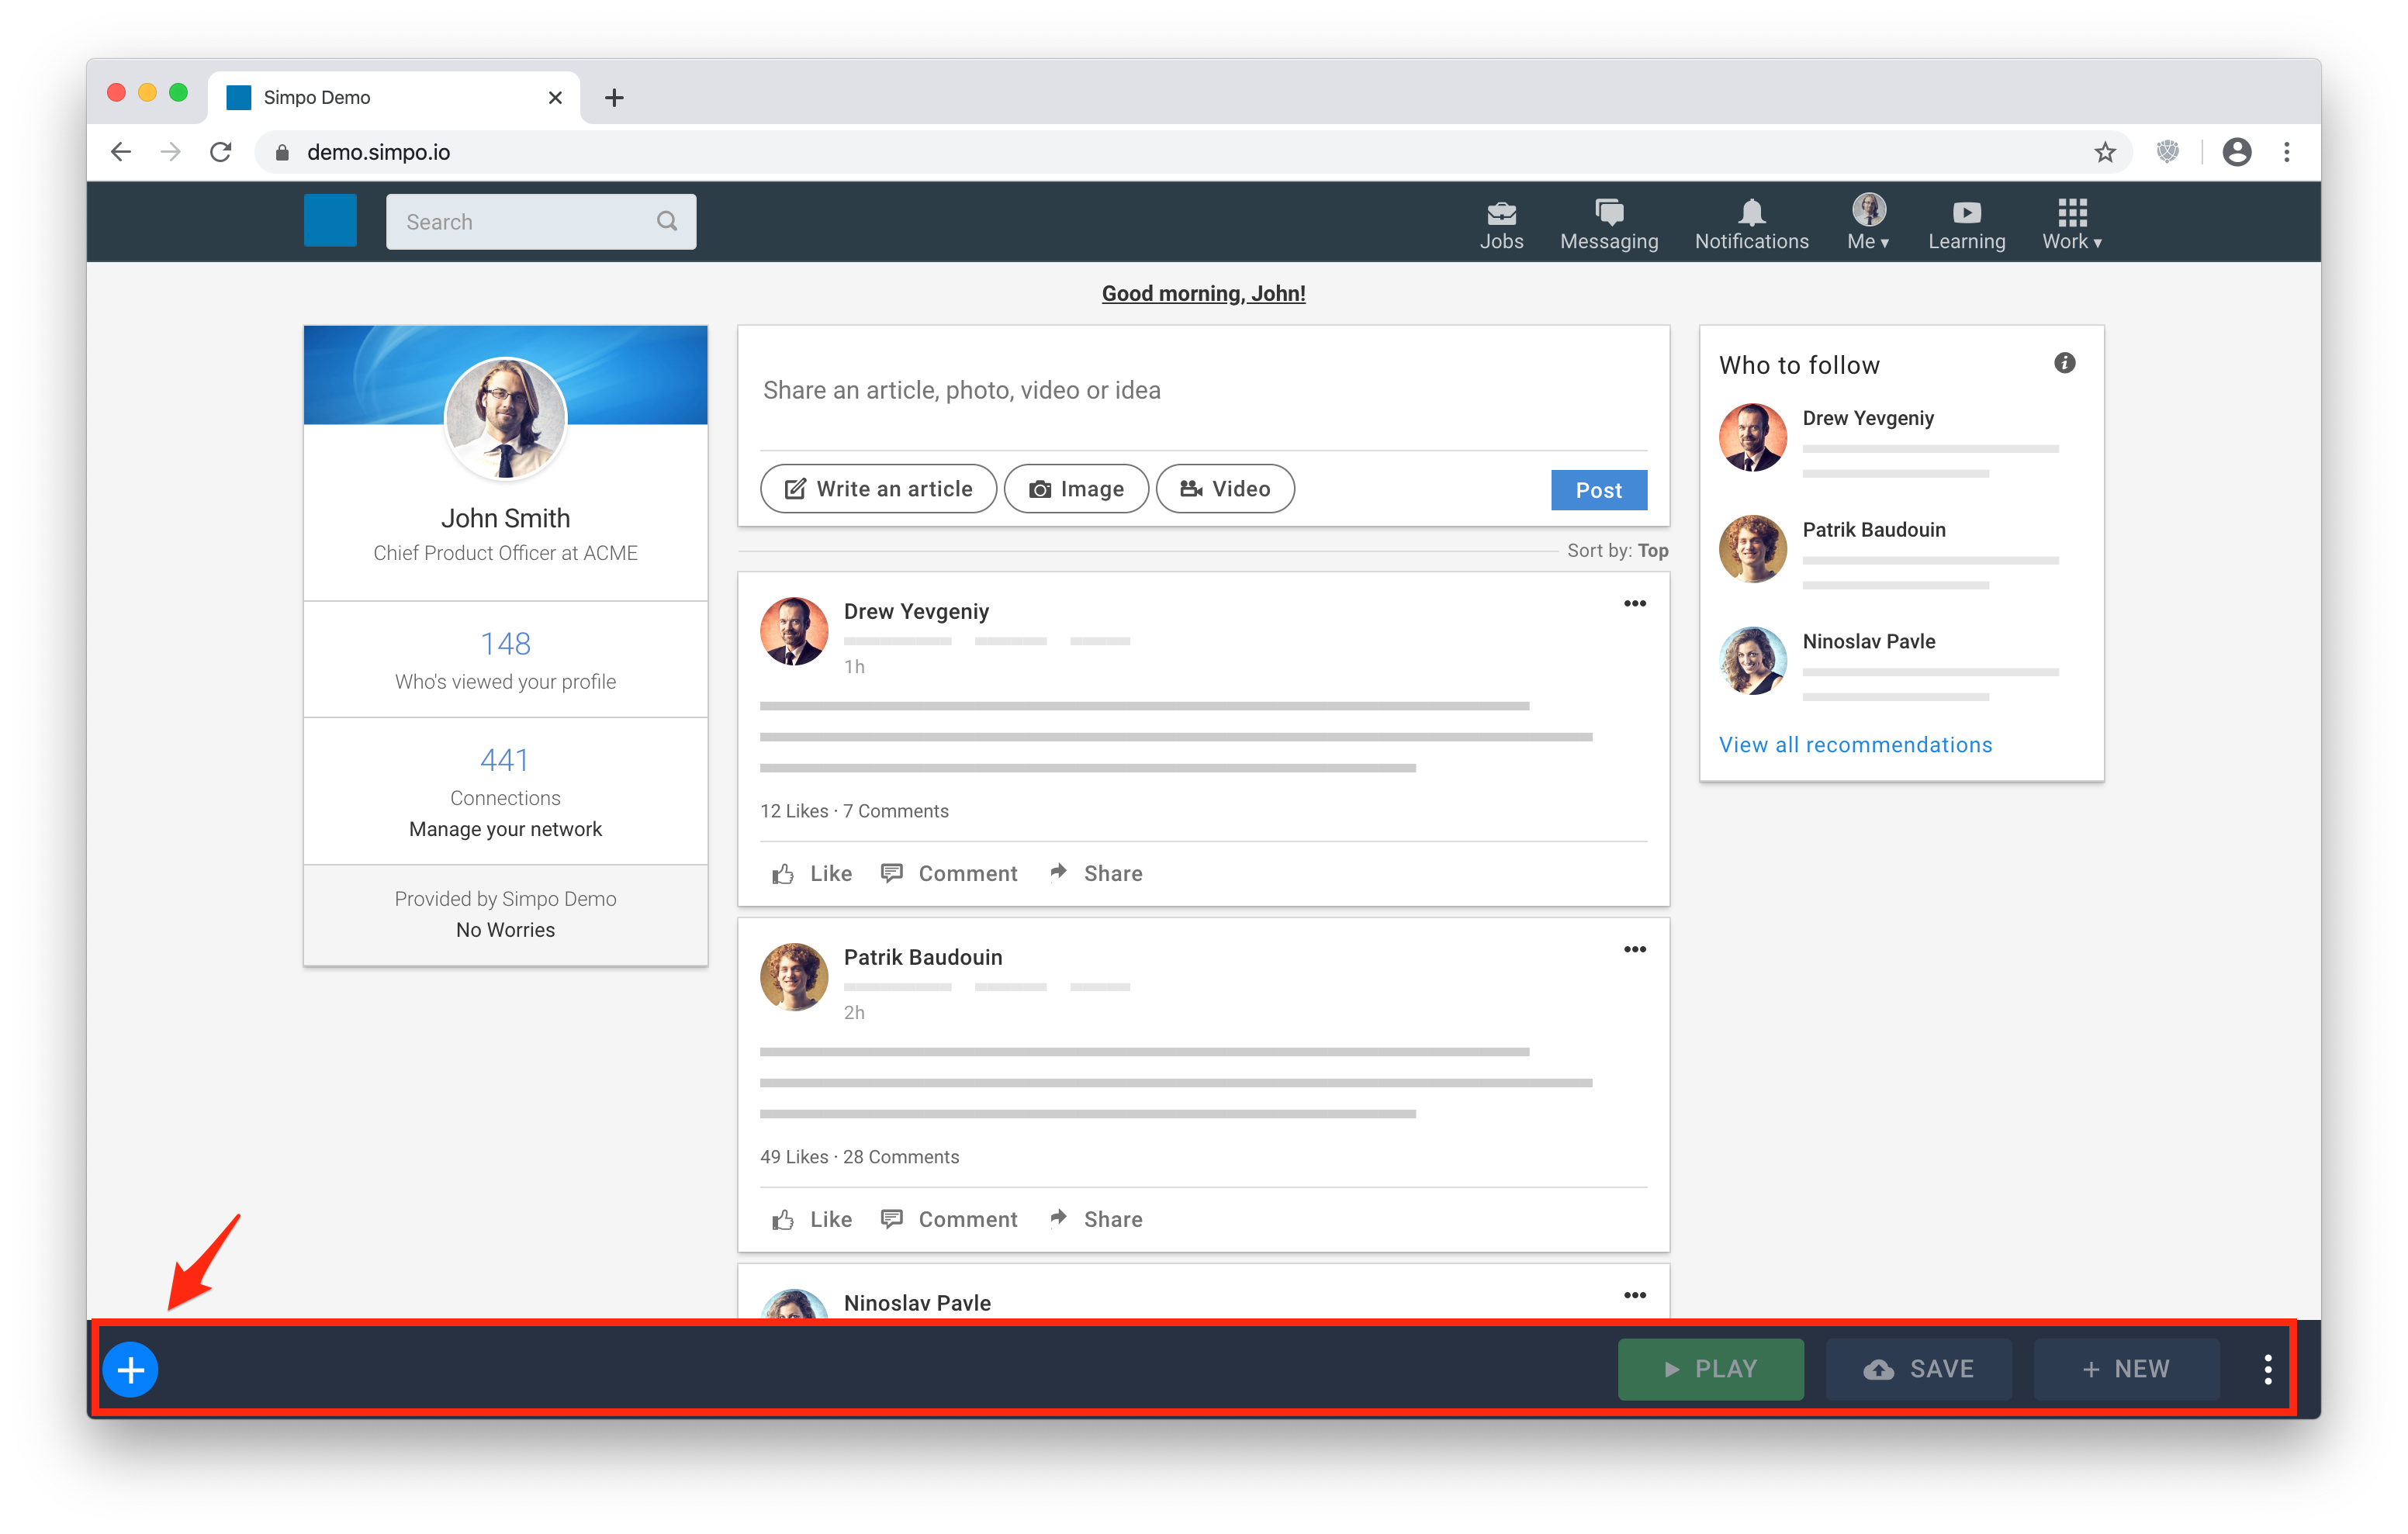Select the Simpo Demo browser tab
2408x1534 pixels.
394,97
